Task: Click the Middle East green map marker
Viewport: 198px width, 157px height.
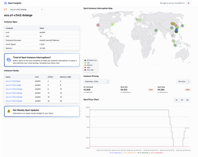Action: click(156, 30)
